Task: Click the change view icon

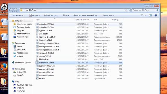Action: [142, 15]
